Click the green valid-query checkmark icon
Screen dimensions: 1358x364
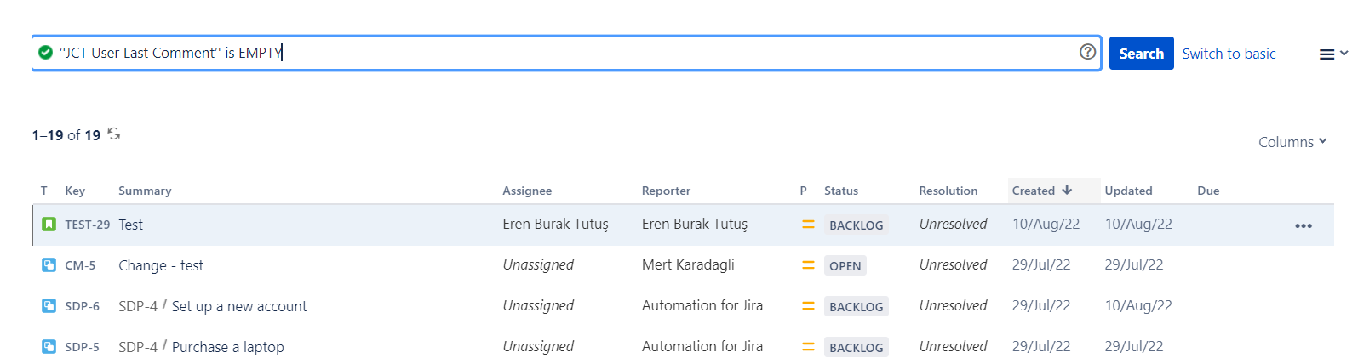pos(46,53)
